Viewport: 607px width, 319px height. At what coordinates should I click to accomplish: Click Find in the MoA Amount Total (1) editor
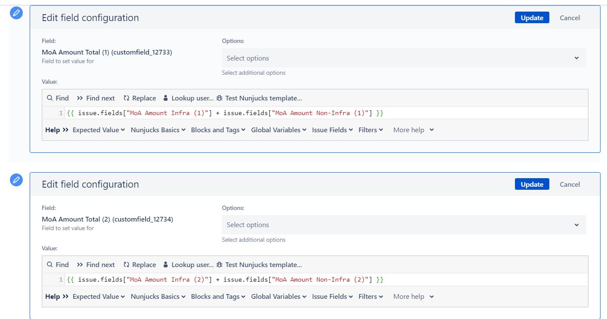coord(58,98)
